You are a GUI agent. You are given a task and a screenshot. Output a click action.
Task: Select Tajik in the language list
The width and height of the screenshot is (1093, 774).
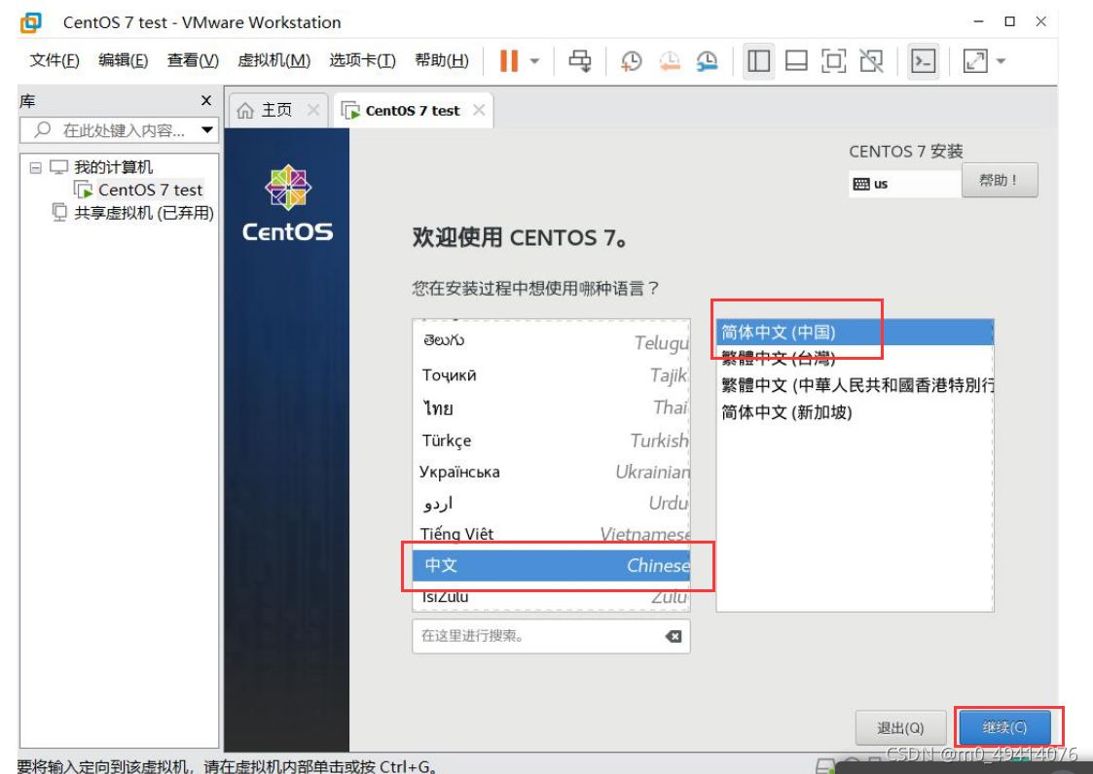552,374
